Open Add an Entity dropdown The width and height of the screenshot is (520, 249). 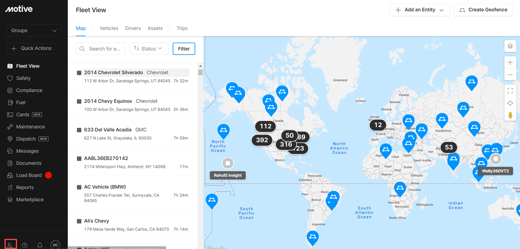420,10
